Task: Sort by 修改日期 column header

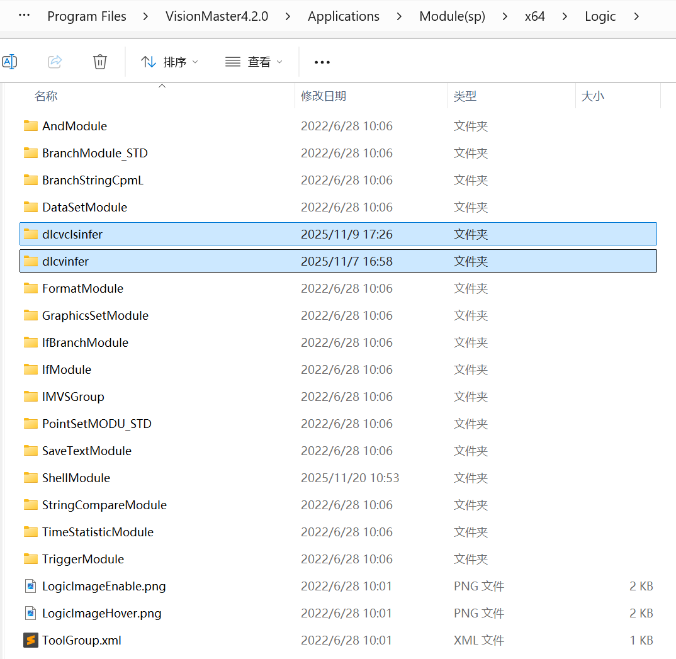Action: (x=324, y=96)
